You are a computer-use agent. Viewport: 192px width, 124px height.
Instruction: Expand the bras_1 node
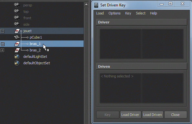pyautogui.click(x=3, y=44)
